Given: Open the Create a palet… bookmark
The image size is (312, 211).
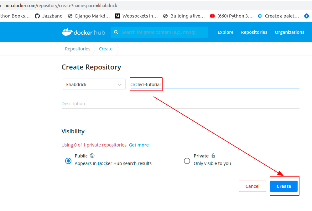Looking at the screenshot, I should pos(278,16).
